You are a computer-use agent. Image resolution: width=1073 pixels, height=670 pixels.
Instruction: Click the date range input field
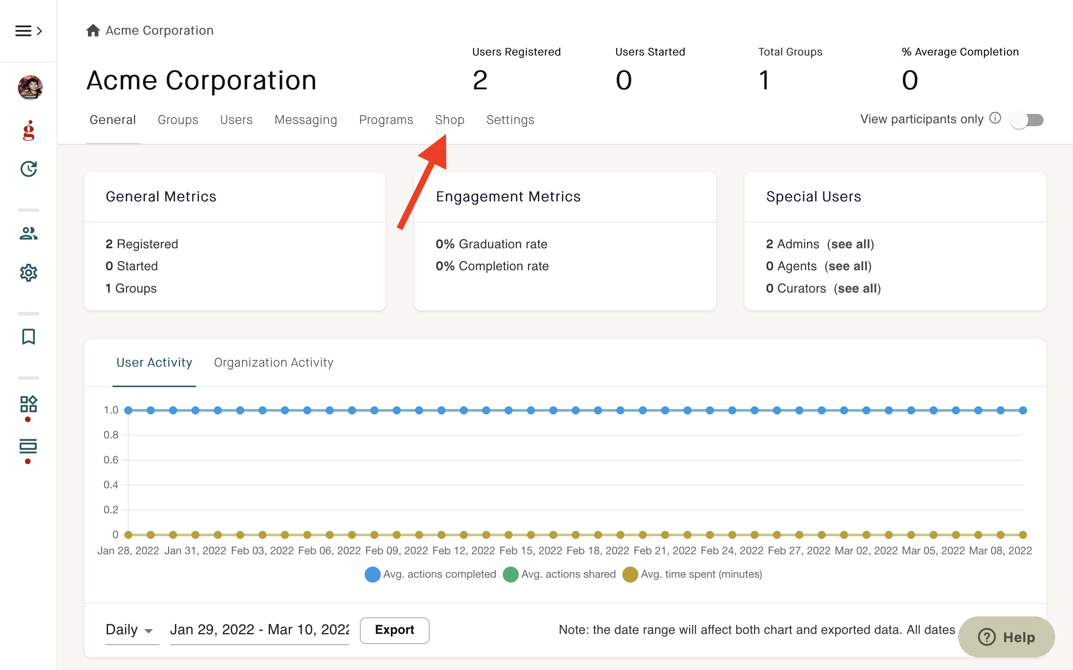click(259, 630)
